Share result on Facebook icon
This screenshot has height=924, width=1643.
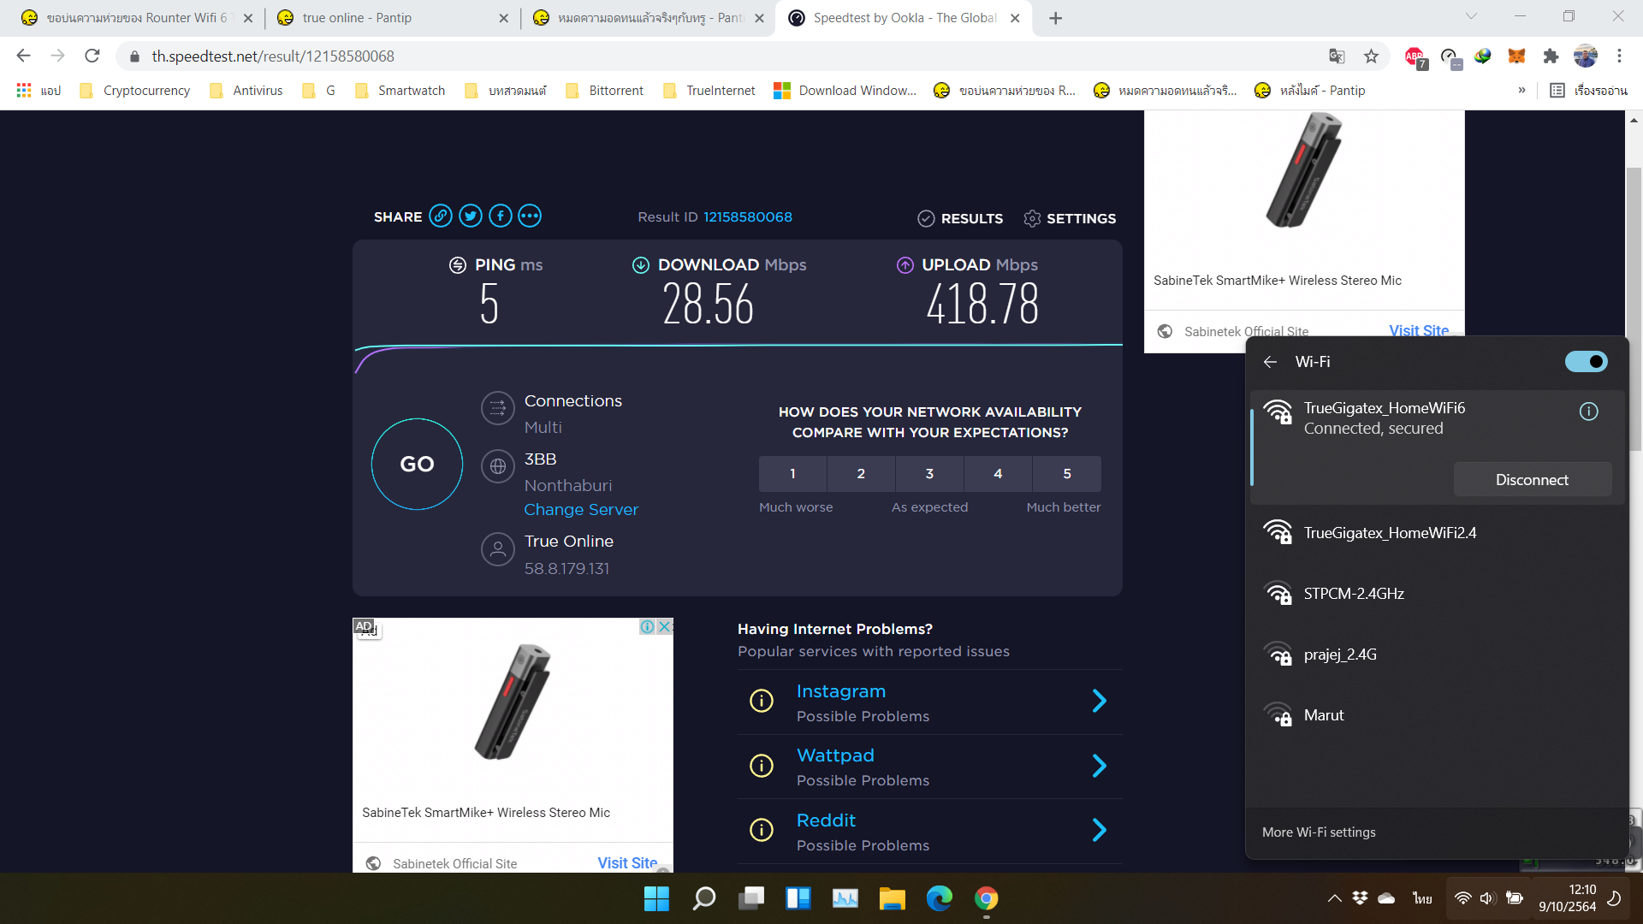click(501, 216)
